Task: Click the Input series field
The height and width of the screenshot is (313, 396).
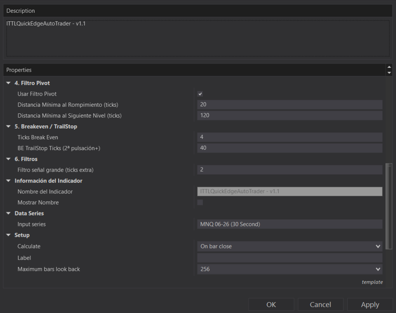Action: coord(289,224)
